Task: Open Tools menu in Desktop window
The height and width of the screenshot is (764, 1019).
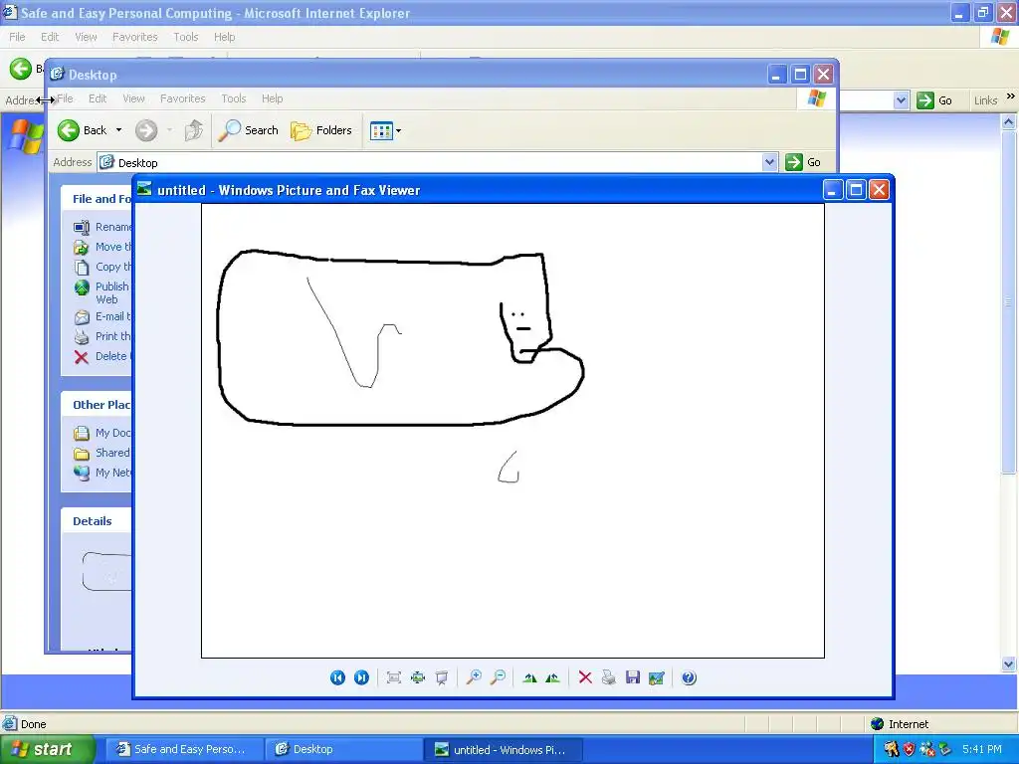Action: [x=233, y=98]
